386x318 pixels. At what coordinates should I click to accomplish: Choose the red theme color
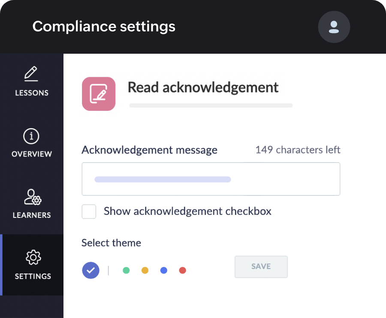[182, 270]
